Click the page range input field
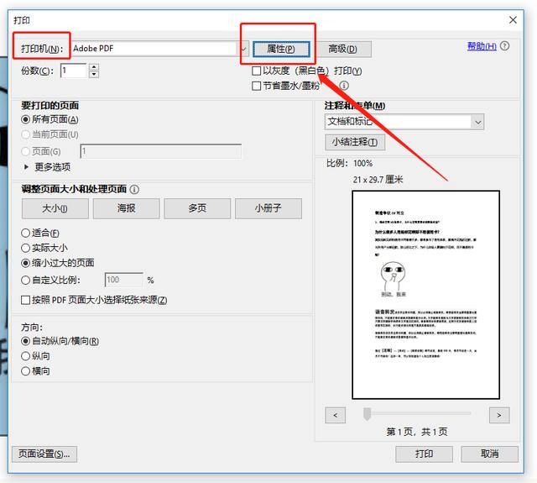Viewport: 537px width, 483px height. coord(161,151)
